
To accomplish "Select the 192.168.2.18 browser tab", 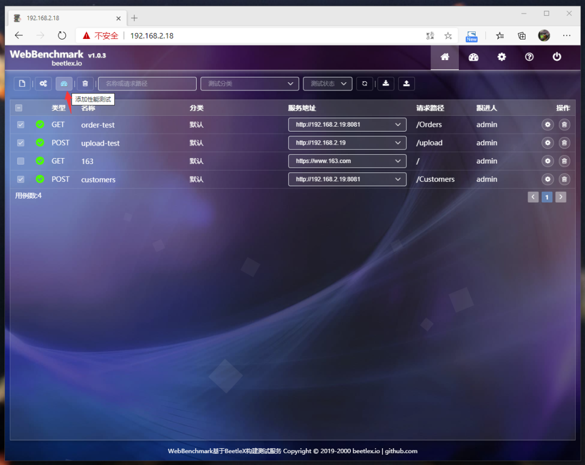I will point(67,18).
